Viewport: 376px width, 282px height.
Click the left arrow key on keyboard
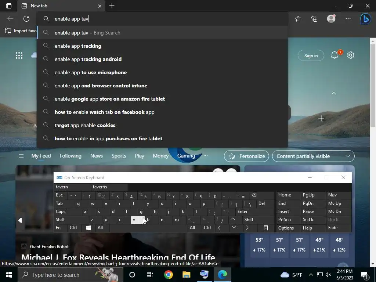tap(219, 228)
